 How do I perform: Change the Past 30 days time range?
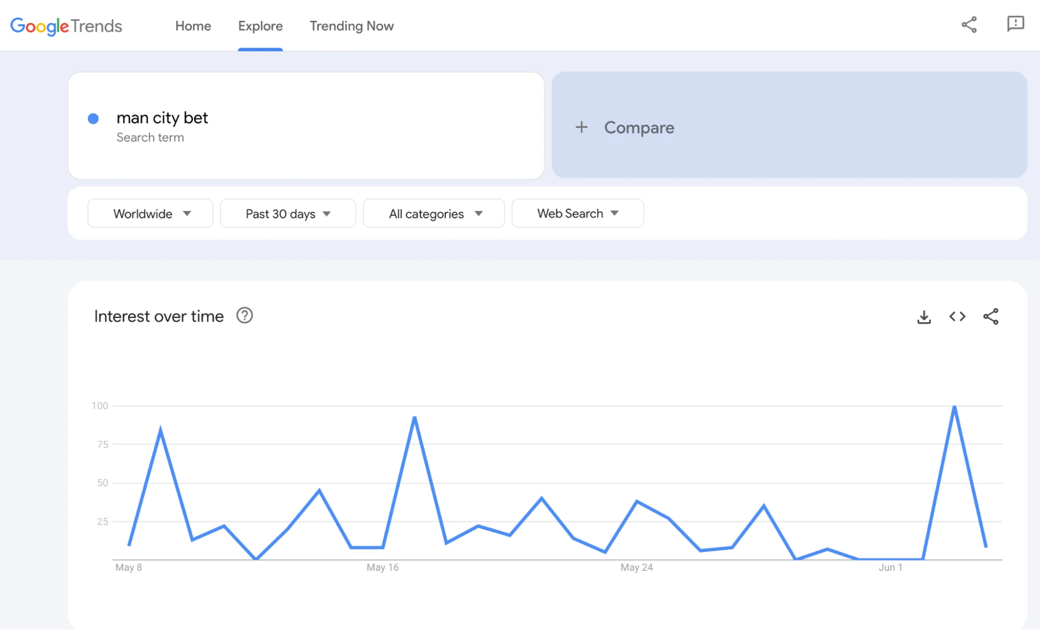tap(288, 214)
